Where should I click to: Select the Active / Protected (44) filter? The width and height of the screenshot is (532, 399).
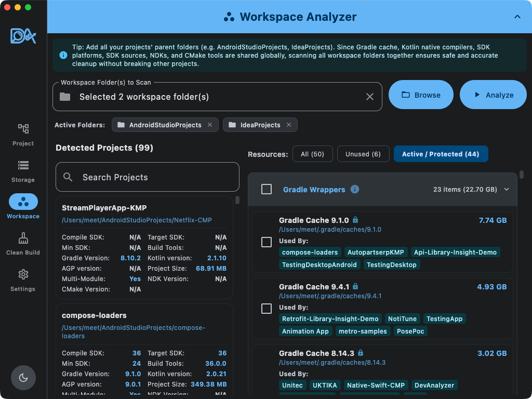[x=441, y=154]
